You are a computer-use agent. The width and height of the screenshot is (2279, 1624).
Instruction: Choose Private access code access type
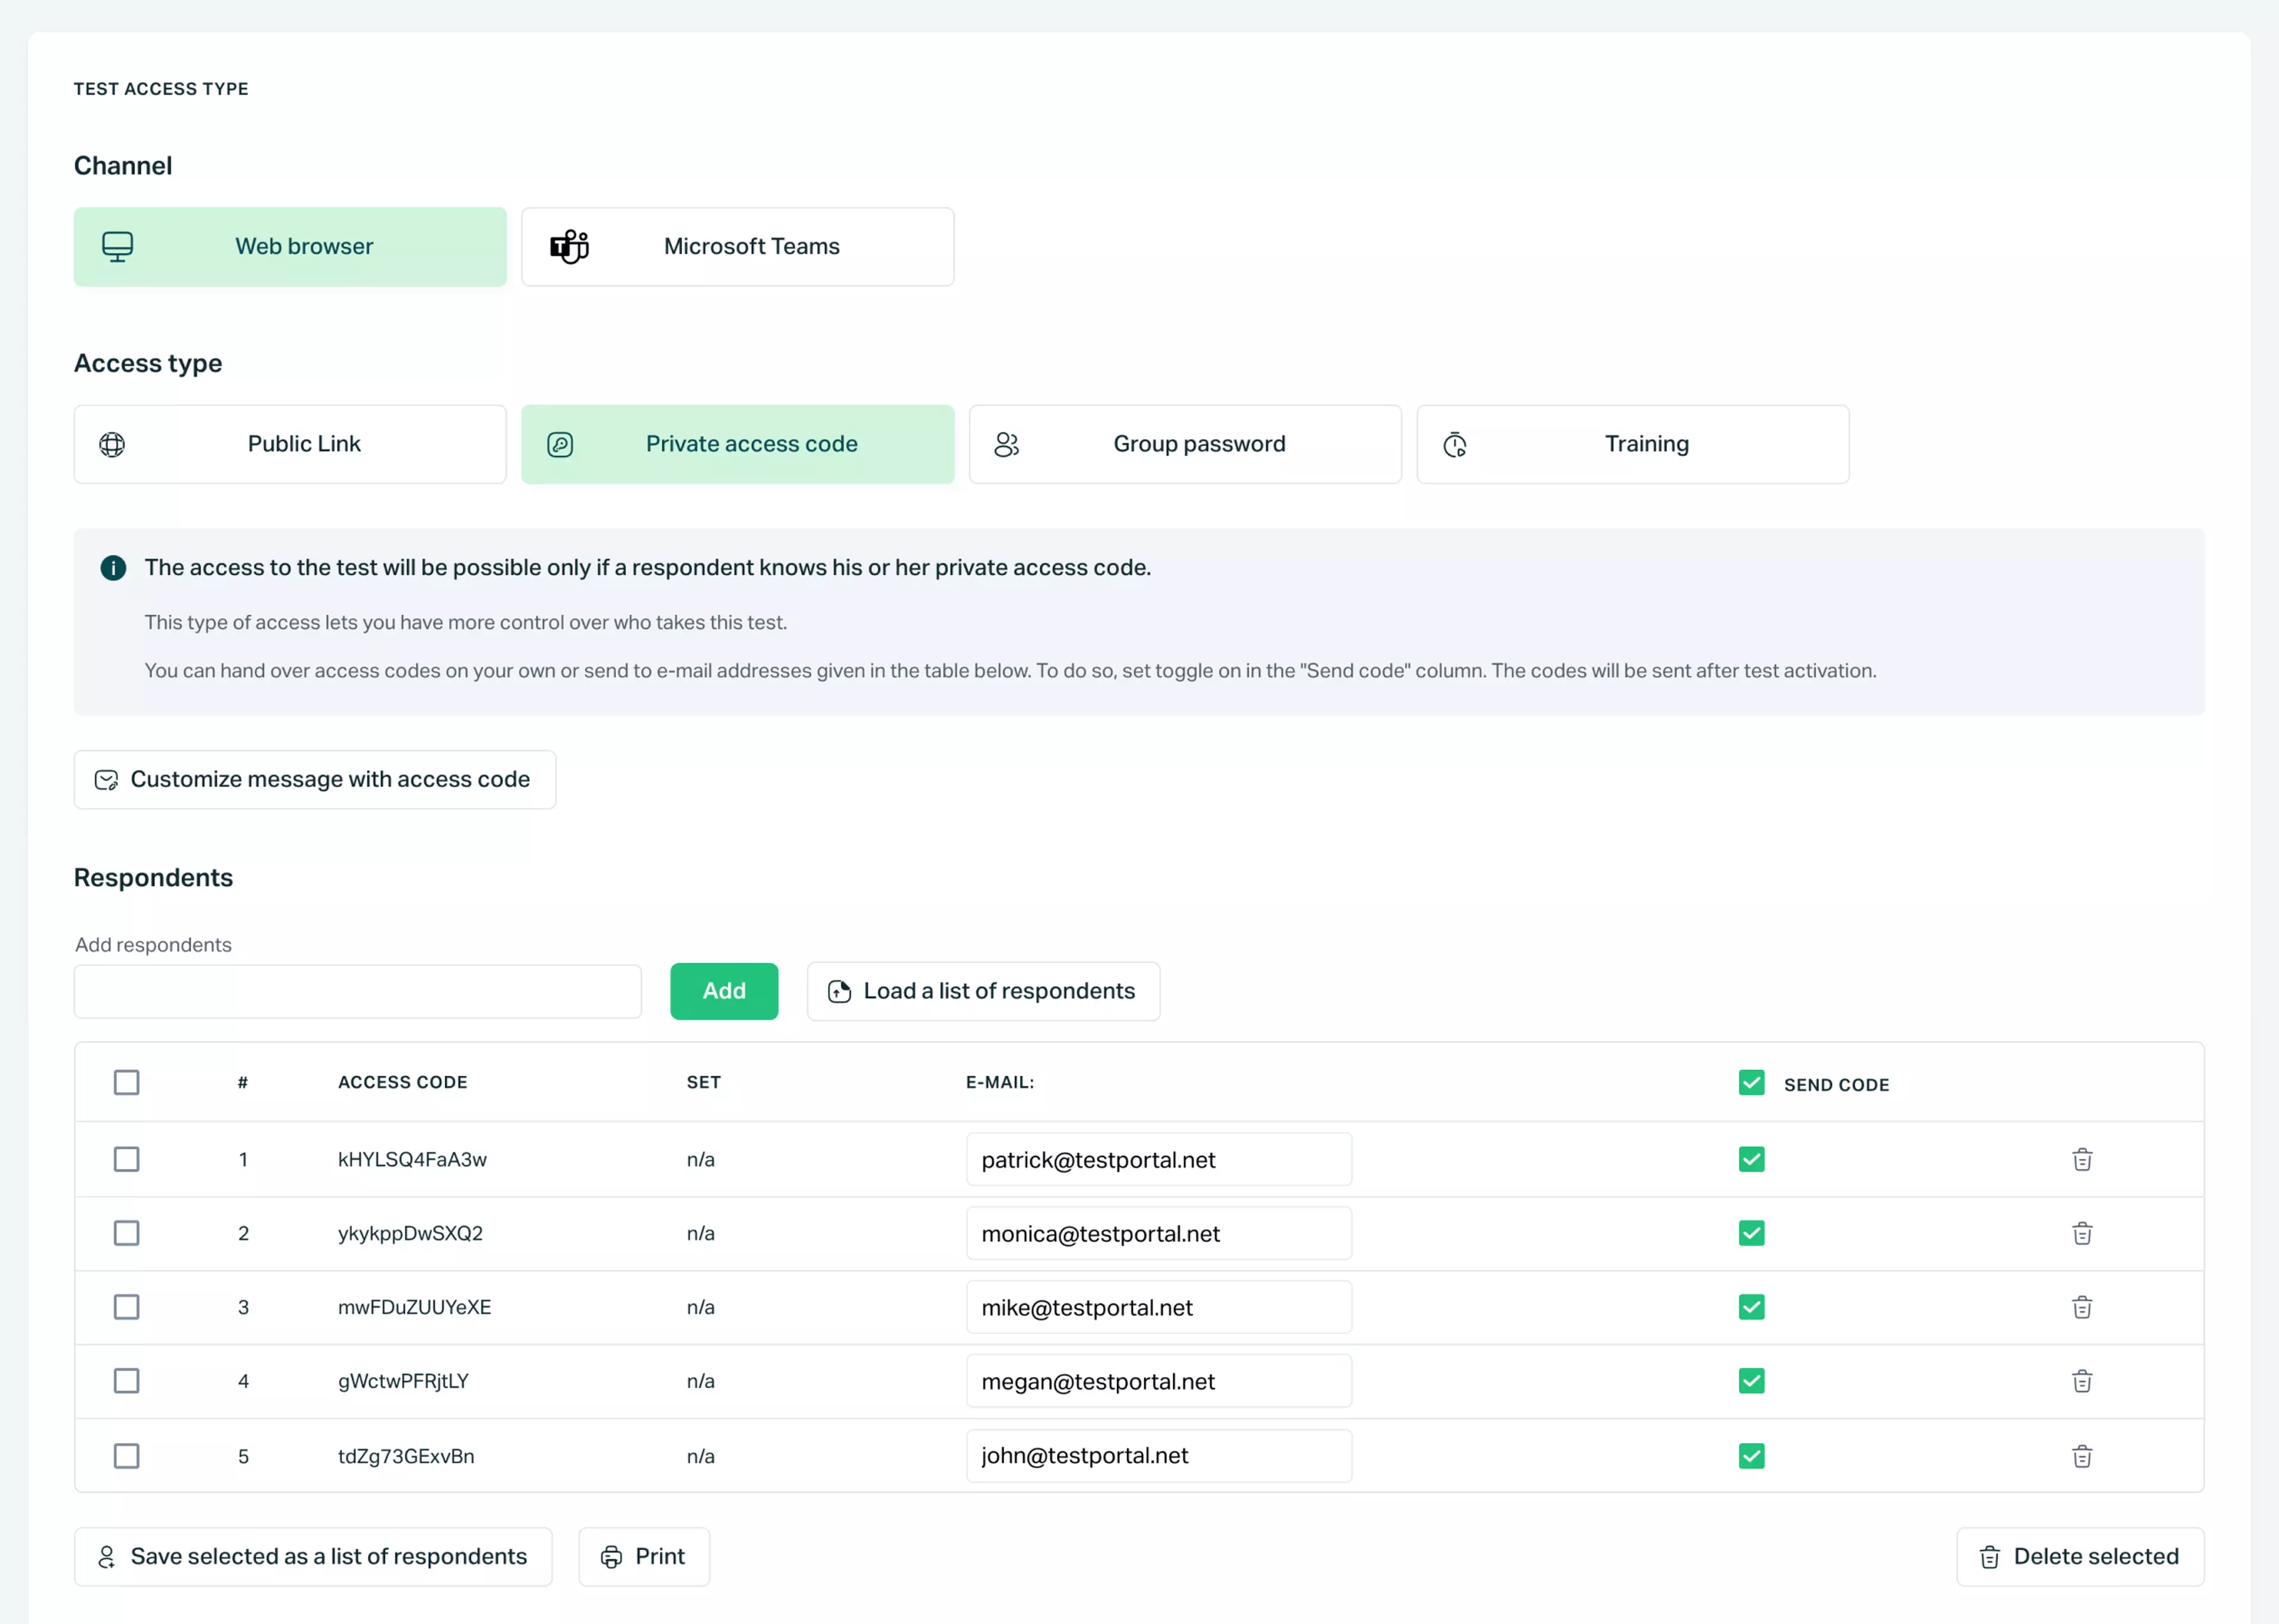pos(737,444)
